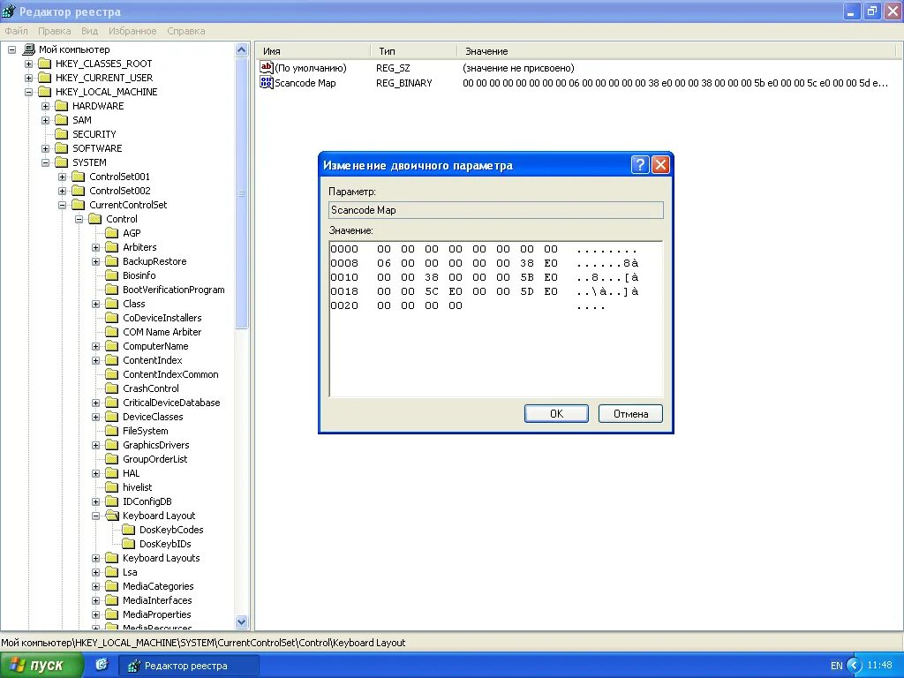904x678 pixels.
Task: Click the open Keyboard Layout folder icon
Action: coord(112,516)
